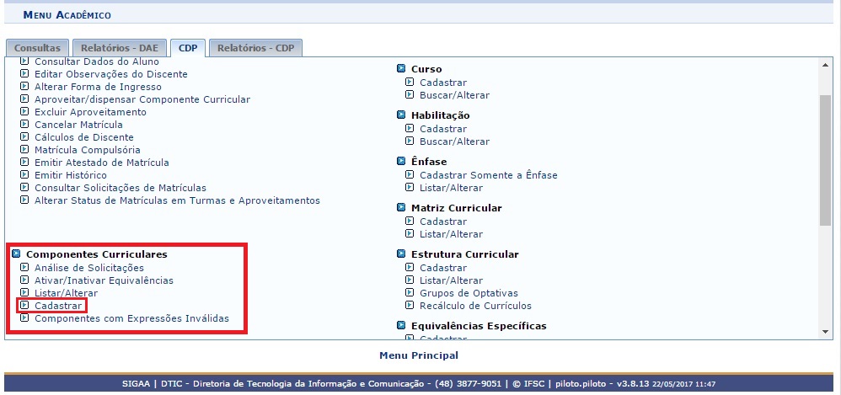The image size is (841, 395).
Task: Open Ativar/Inativar Equivalências
Action: coord(104,280)
